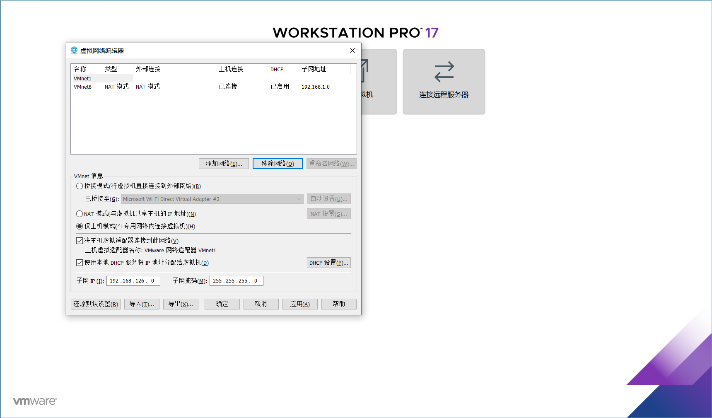Click the Virtual Network Editor globe icon

(74, 51)
